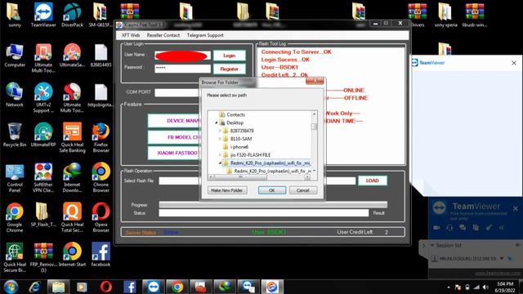523x294 pixels.
Task: Open the Network desktop icon
Action: tap(15, 95)
